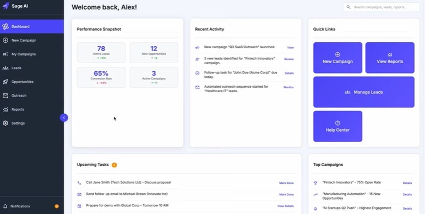Click the Sage AI rocket logo
The image size is (425, 214).
(6, 6)
